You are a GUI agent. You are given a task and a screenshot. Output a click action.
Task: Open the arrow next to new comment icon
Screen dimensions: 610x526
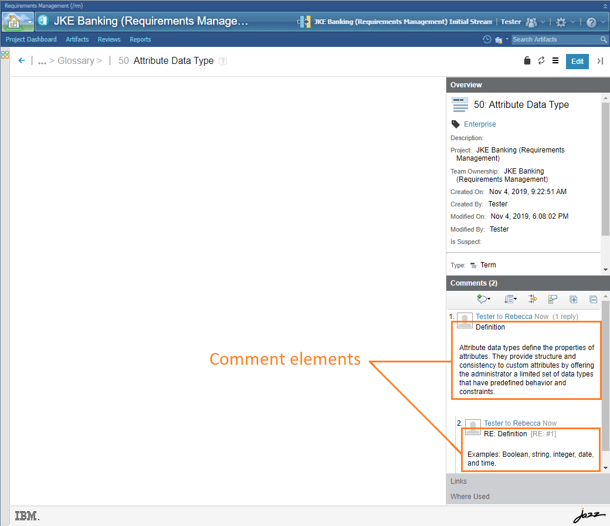tap(489, 299)
